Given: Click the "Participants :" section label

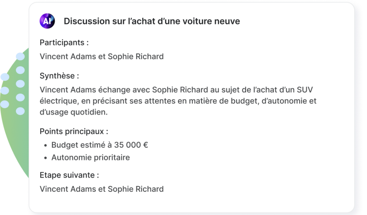Looking at the screenshot, I should pyautogui.click(x=64, y=42).
